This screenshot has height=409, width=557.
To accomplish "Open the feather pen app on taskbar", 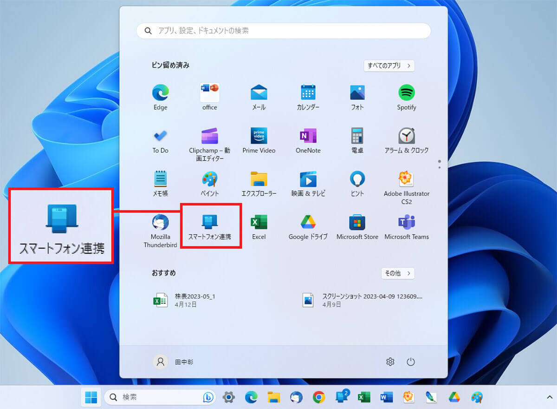I will pyautogui.click(x=431, y=397).
